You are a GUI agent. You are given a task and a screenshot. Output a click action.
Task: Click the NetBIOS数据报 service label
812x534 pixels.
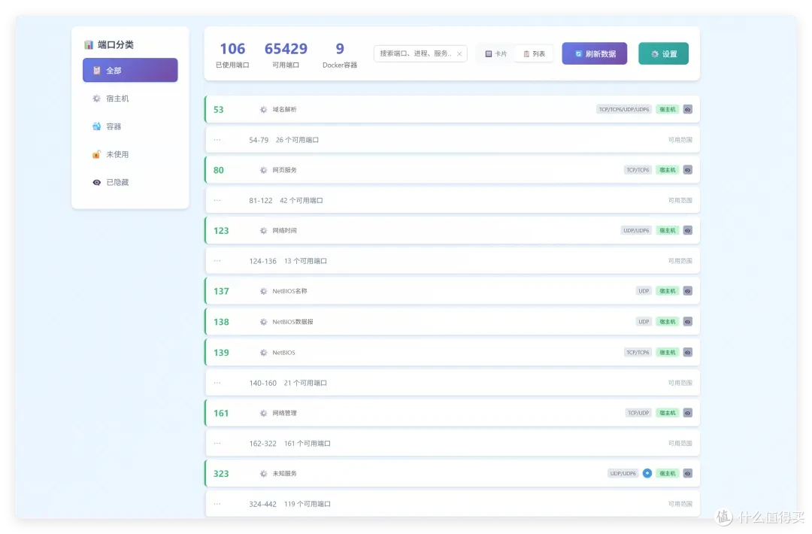click(292, 322)
